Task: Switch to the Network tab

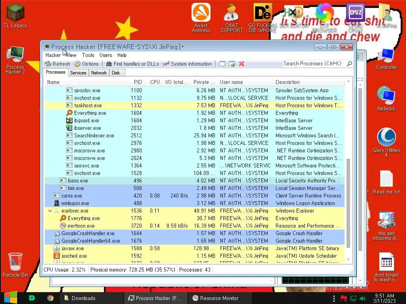Action: coord(99,73)
